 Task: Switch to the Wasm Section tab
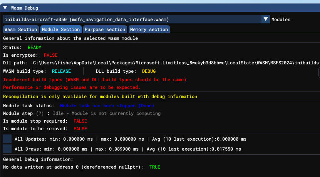click(21, 29)
